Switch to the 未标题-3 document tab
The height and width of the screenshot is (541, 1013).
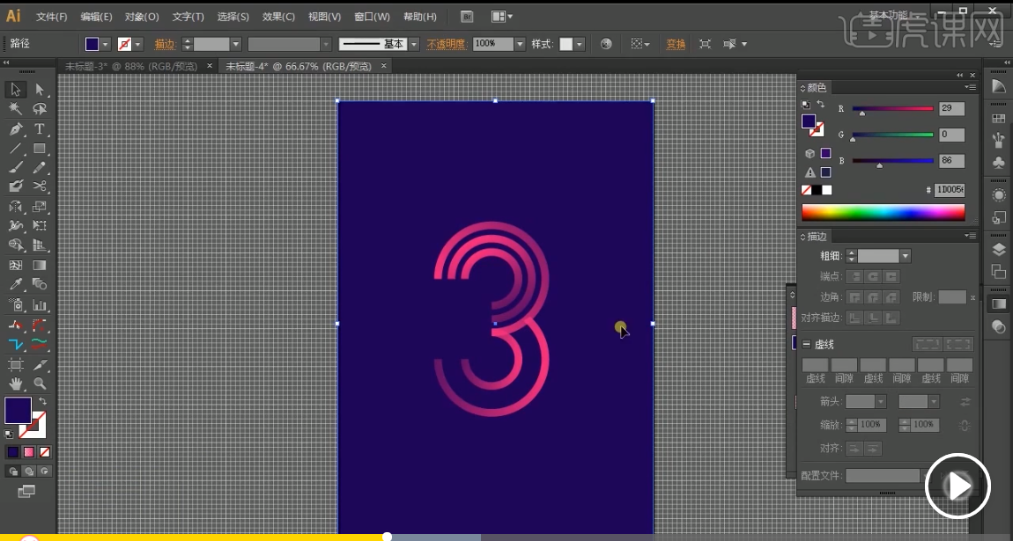click(x=130, y=66)
